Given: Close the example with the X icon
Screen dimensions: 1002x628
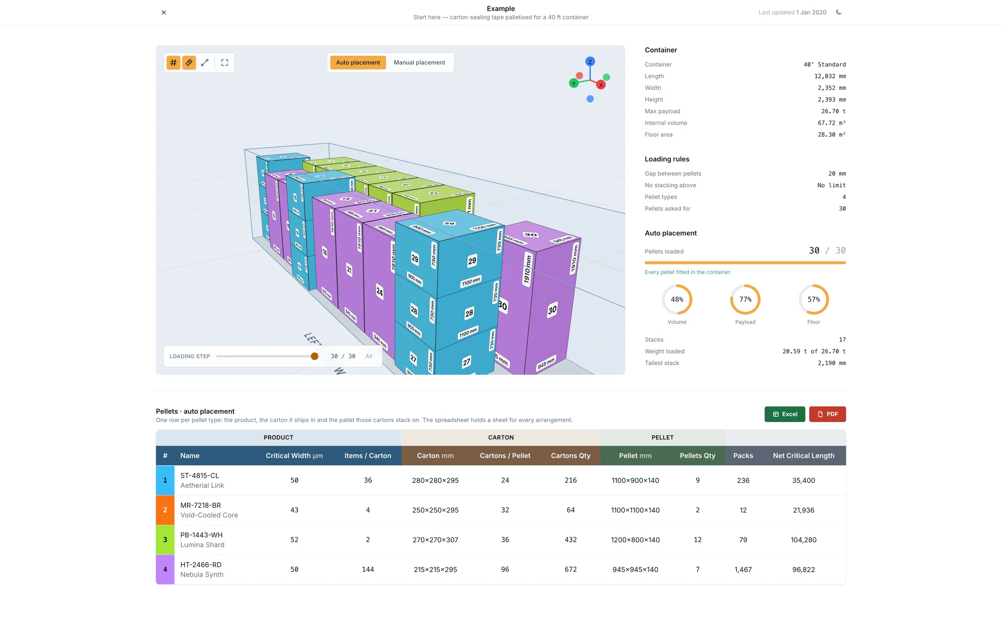Looking at the screenshot, I should 164,13.
